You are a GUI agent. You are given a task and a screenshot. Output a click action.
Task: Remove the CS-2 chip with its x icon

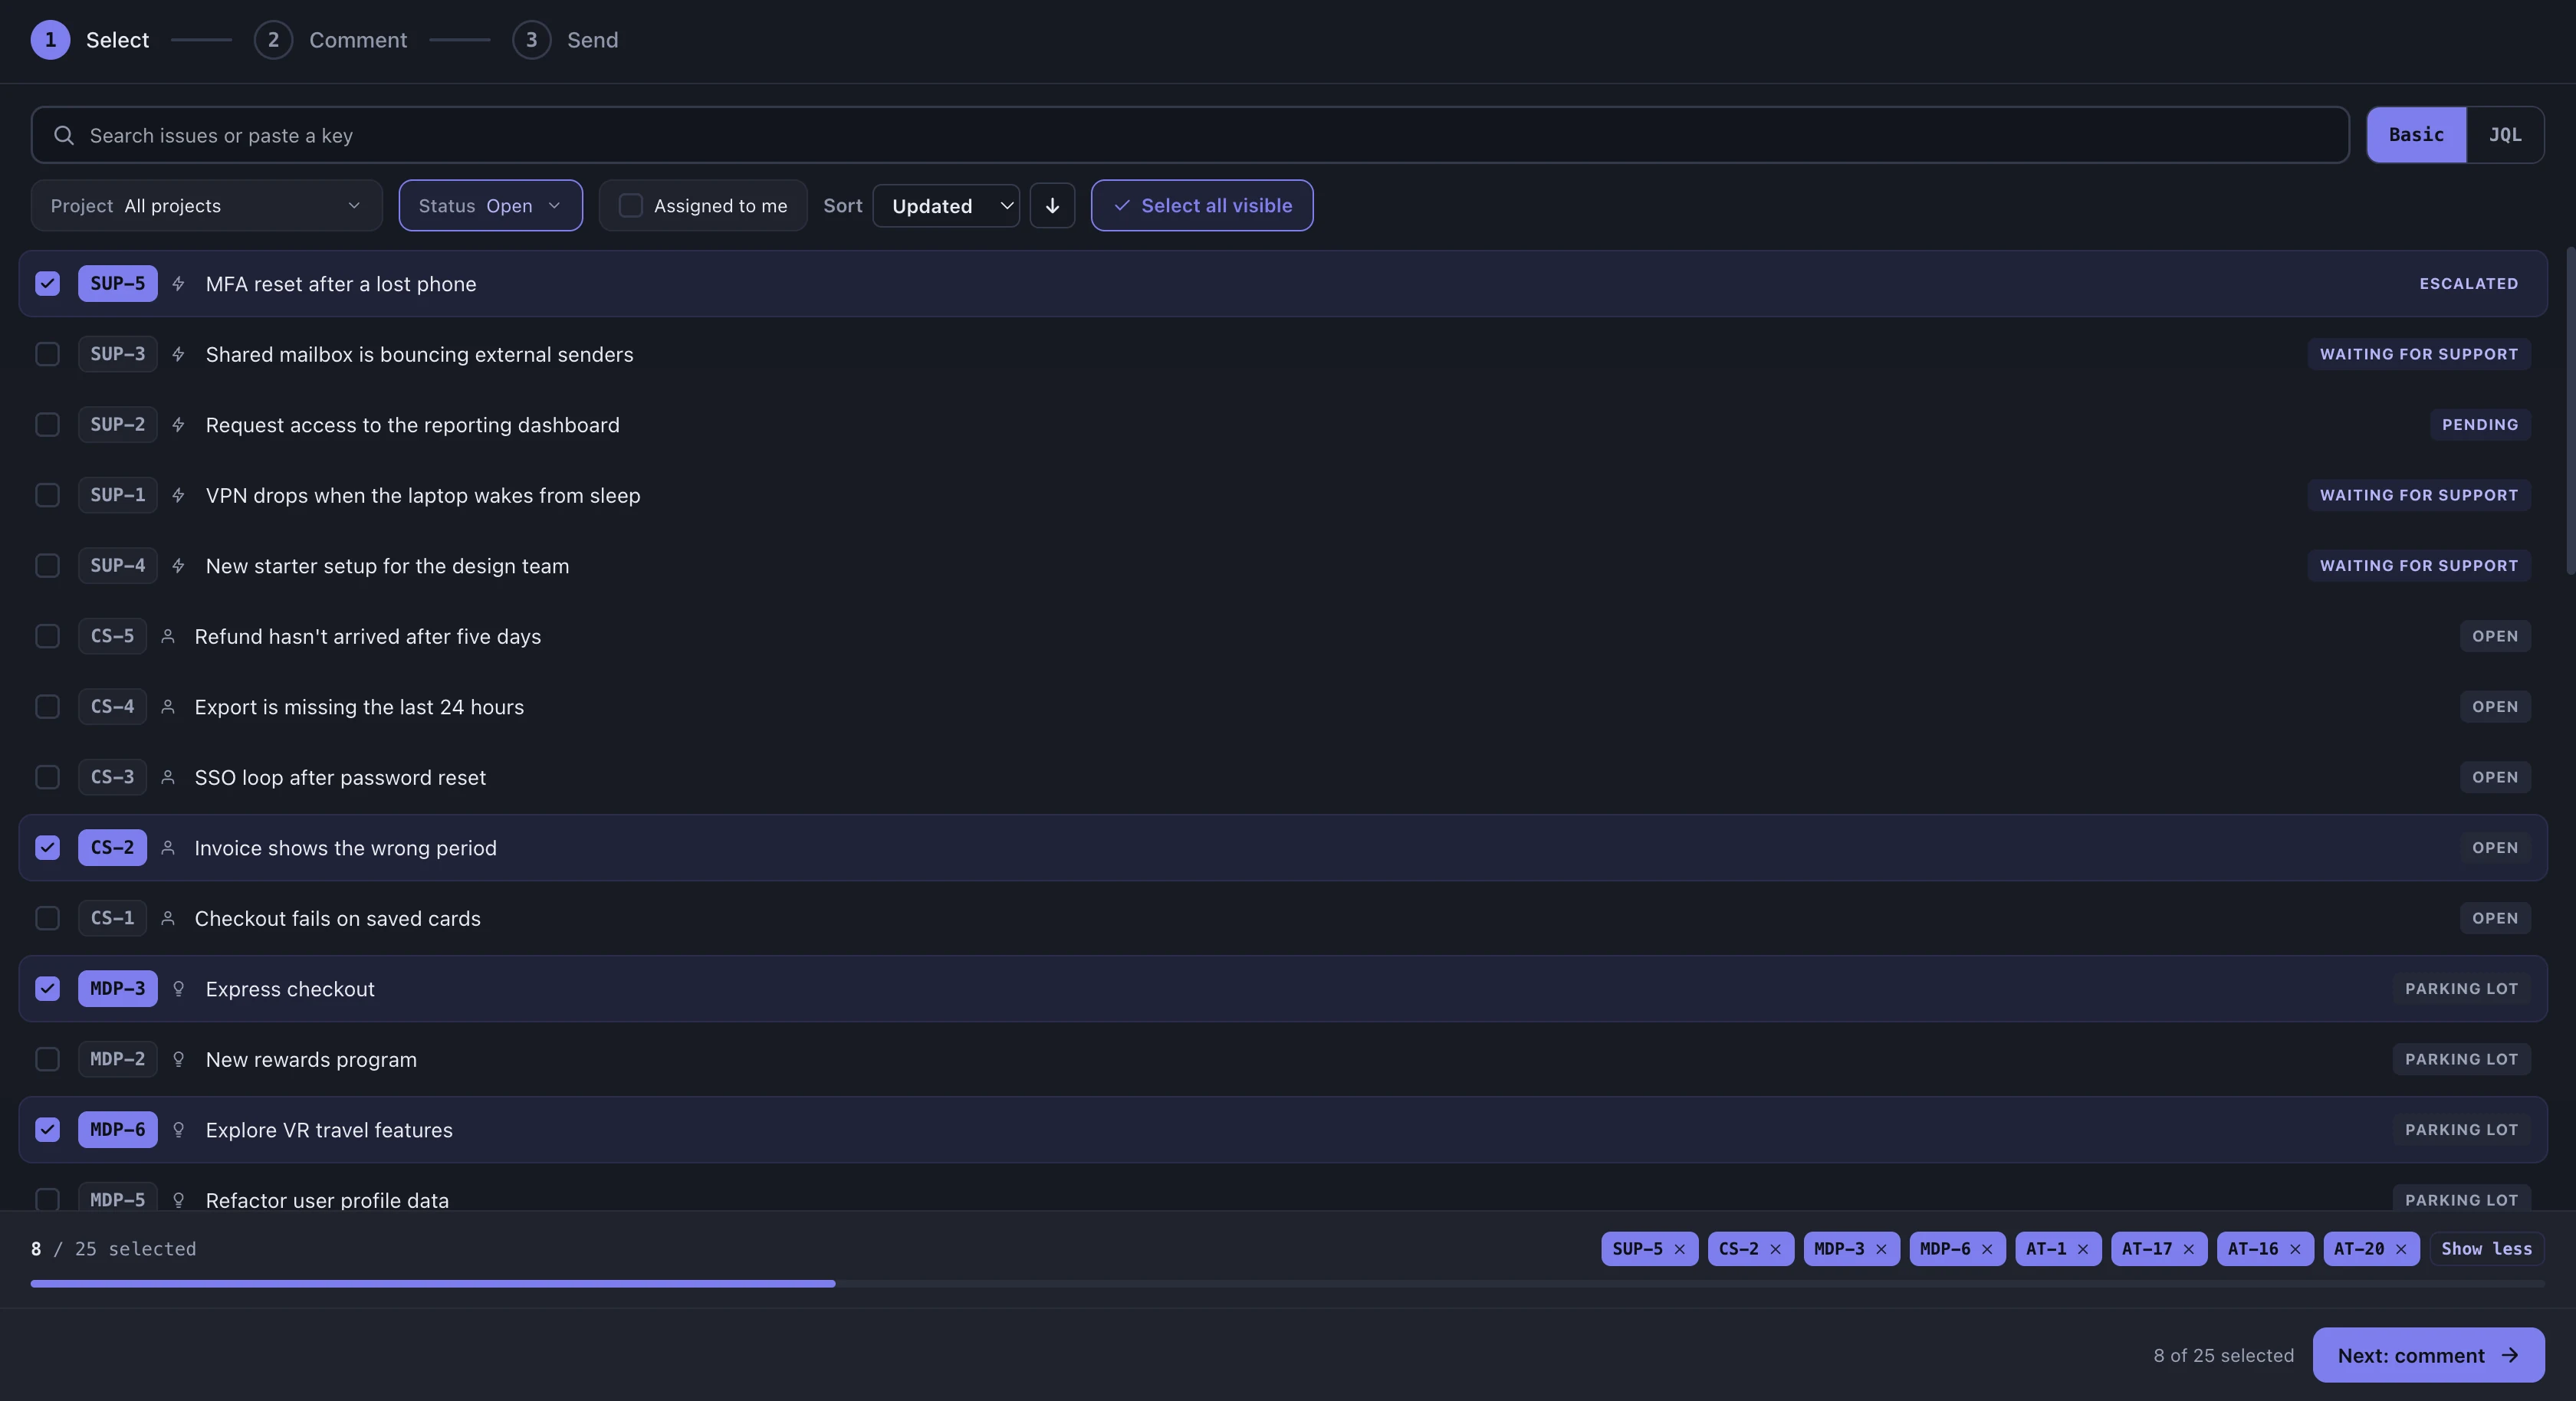tap(1775, 1249)
